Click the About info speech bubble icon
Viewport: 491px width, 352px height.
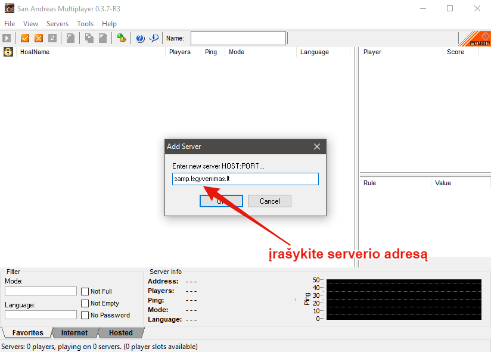(154, 38)
